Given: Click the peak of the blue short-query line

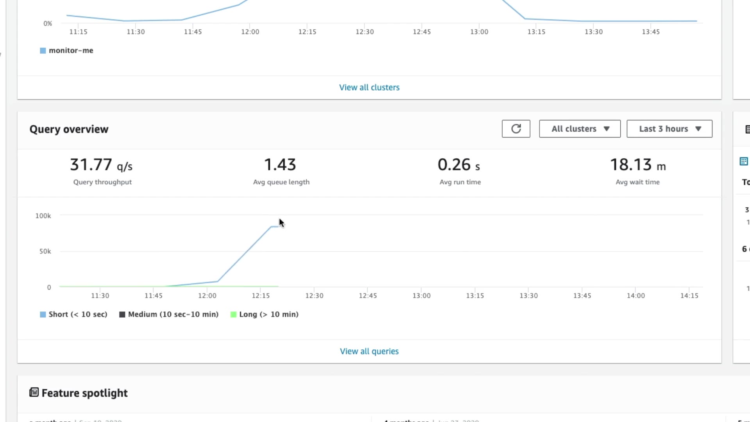Looking at the screenshot, I should pyautogui.click(x=272, y=227).
